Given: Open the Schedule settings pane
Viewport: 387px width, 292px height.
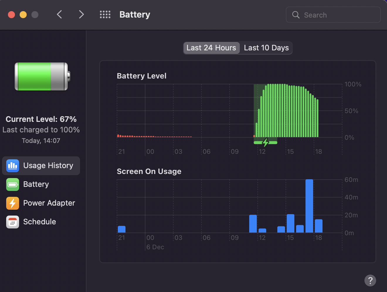Looking at the screenshot, I should click(40, 222).
